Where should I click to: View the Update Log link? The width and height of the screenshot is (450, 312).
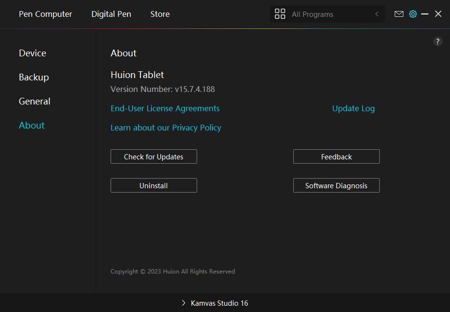click(x=353, y=108)
